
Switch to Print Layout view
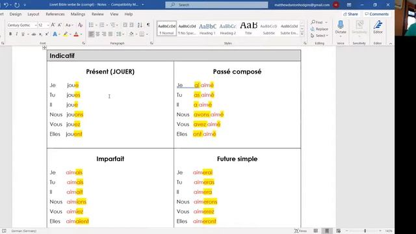pos(327,231)
